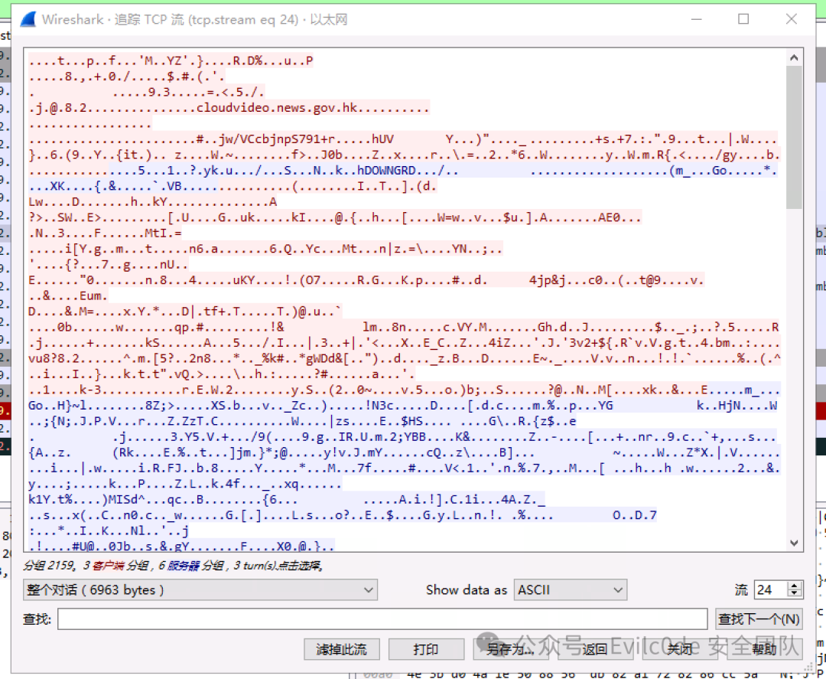Open the 整个对话 (6963 bytes) conversation dropdown
The image size is (826, 679).
click(200, 589)
